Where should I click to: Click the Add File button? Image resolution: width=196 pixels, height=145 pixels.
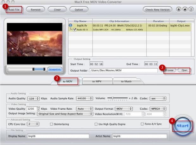pyautogui.click(x=14, y=9)
